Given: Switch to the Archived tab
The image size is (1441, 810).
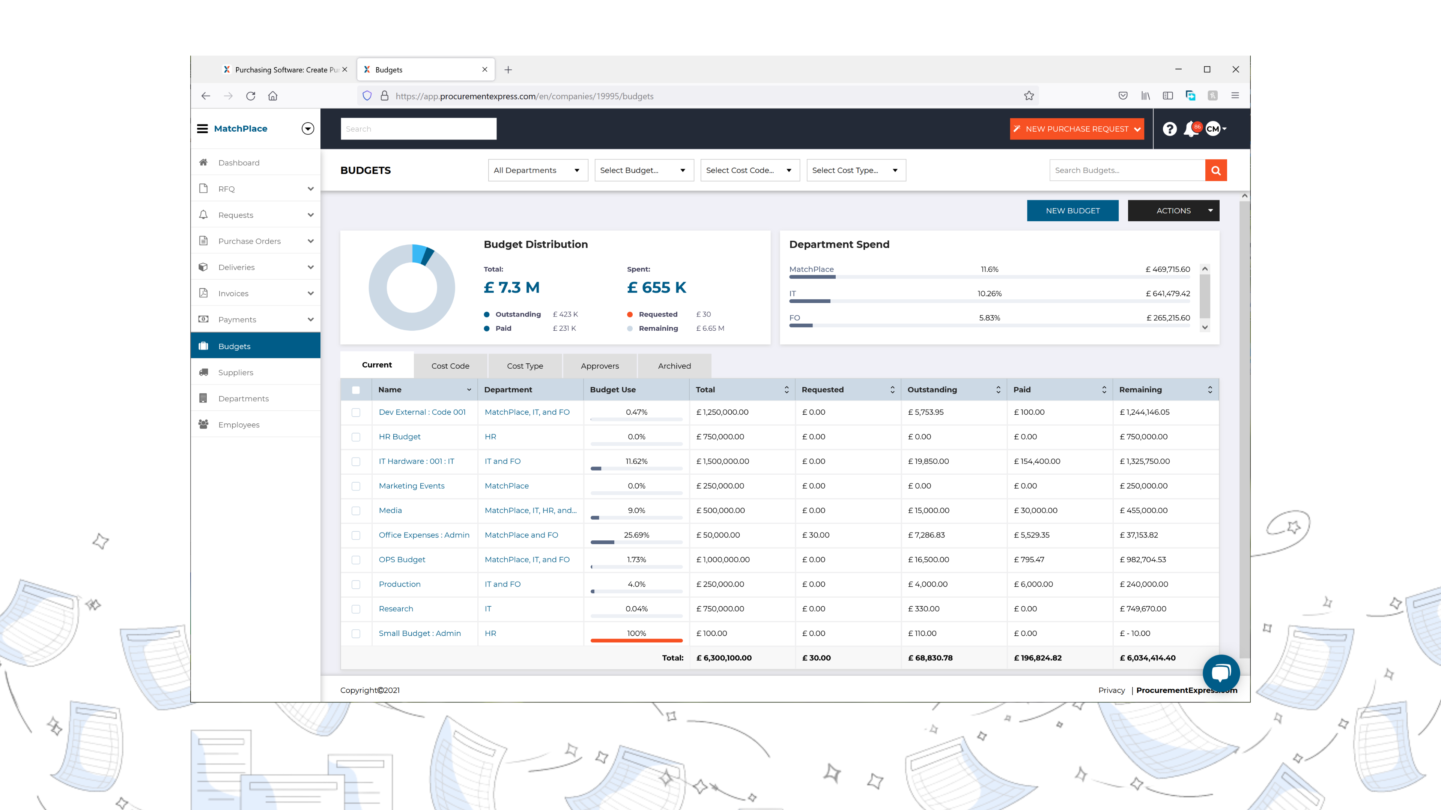Looking at the screenshot, I should tap(674, 366).
